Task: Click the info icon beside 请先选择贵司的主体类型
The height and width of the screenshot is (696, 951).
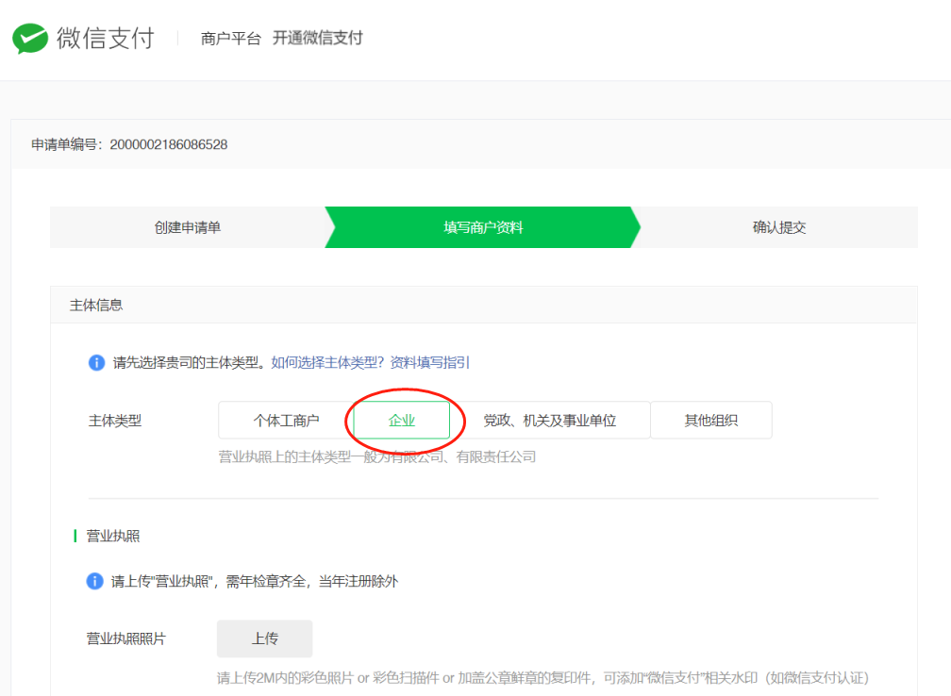Action: coord(96,363)
